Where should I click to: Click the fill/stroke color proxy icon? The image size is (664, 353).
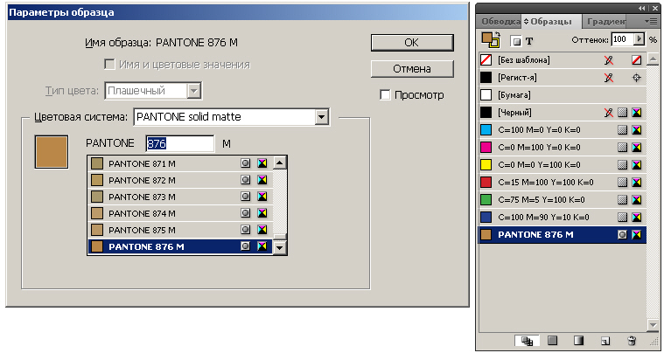(x=490, y=39)
